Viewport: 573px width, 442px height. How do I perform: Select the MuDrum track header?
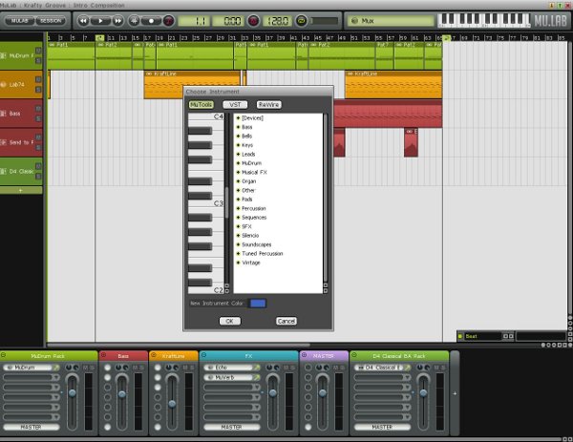click(21, 55)
